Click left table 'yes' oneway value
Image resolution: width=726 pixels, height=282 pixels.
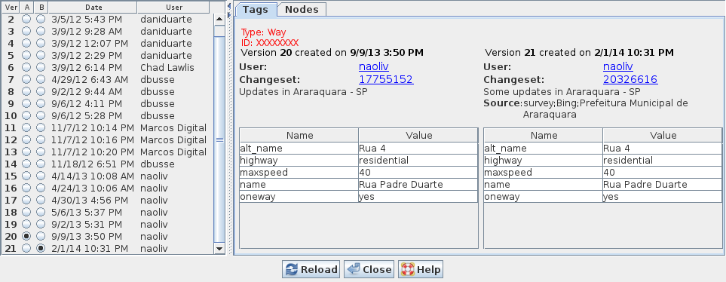click(x=418, y=196)
